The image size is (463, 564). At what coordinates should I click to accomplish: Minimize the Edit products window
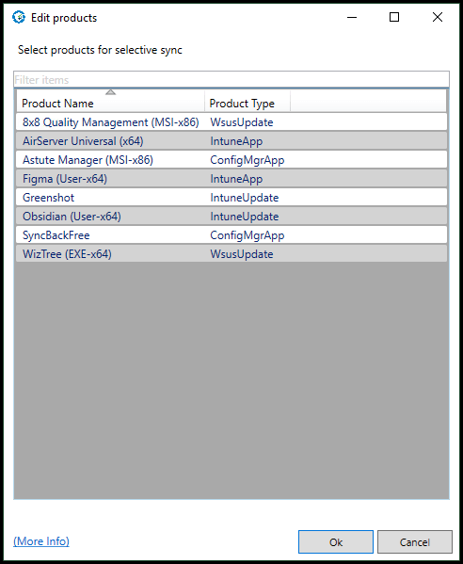pyautogui.click(x=352, y=17)
